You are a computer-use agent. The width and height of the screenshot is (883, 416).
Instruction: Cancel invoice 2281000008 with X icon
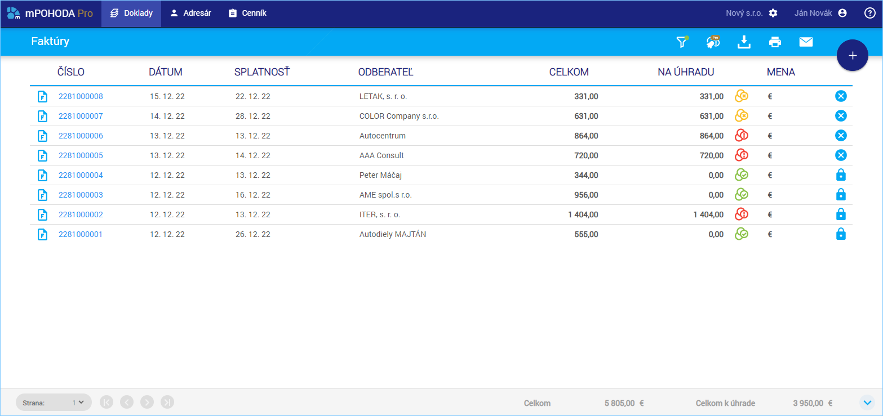coord(841,96)
